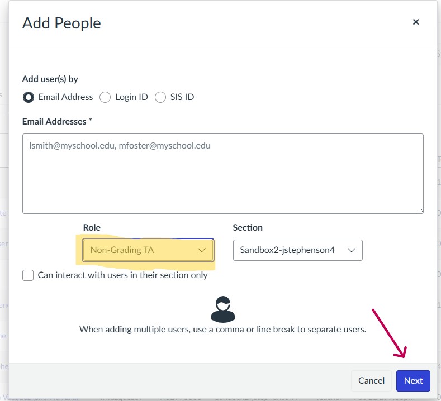The height and width of the screenshot is (401, 441).
Task: Click the chevron arrow in the Role selector
Action: [202, 250]
